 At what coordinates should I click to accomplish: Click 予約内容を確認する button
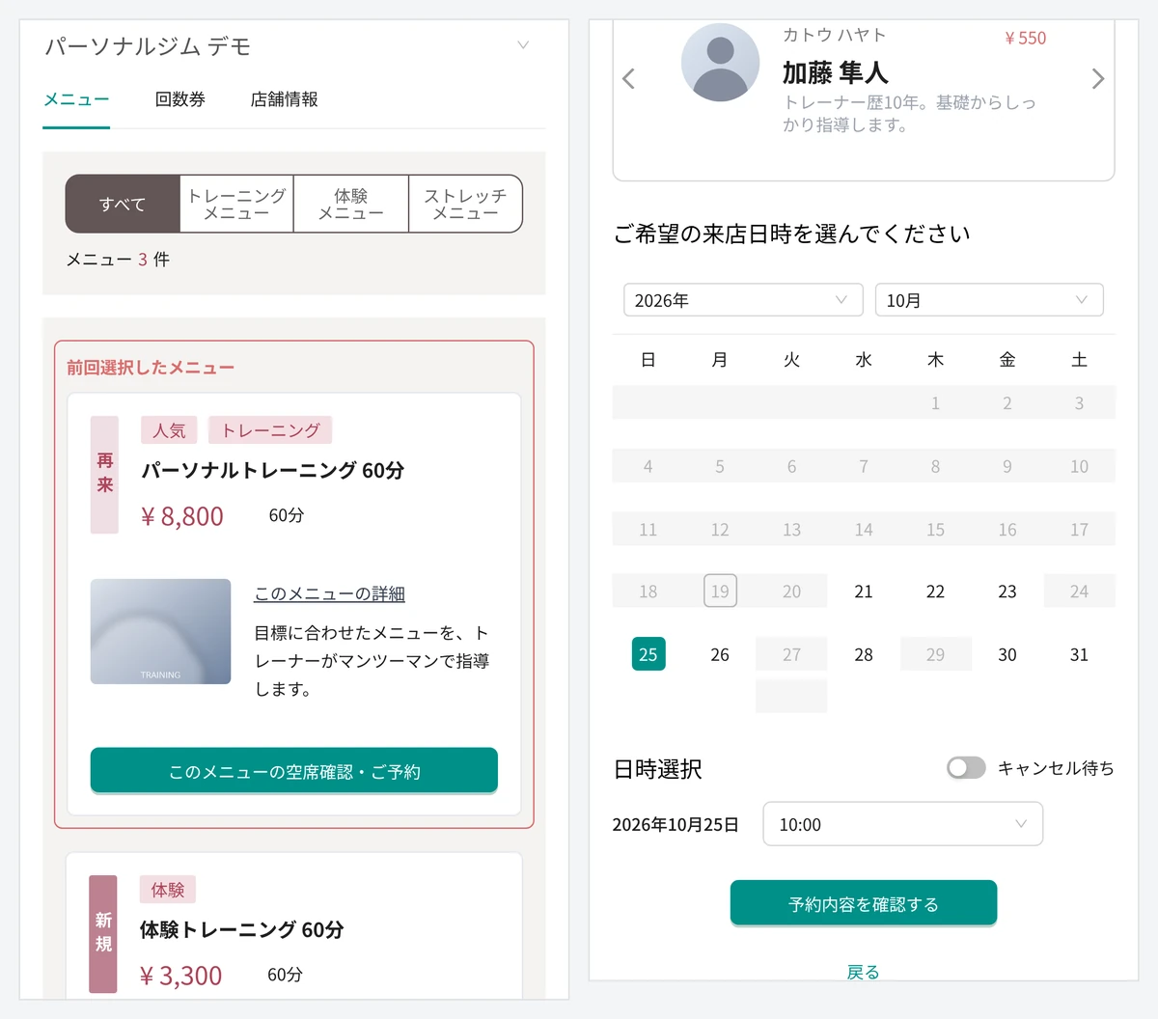[864, 903]
